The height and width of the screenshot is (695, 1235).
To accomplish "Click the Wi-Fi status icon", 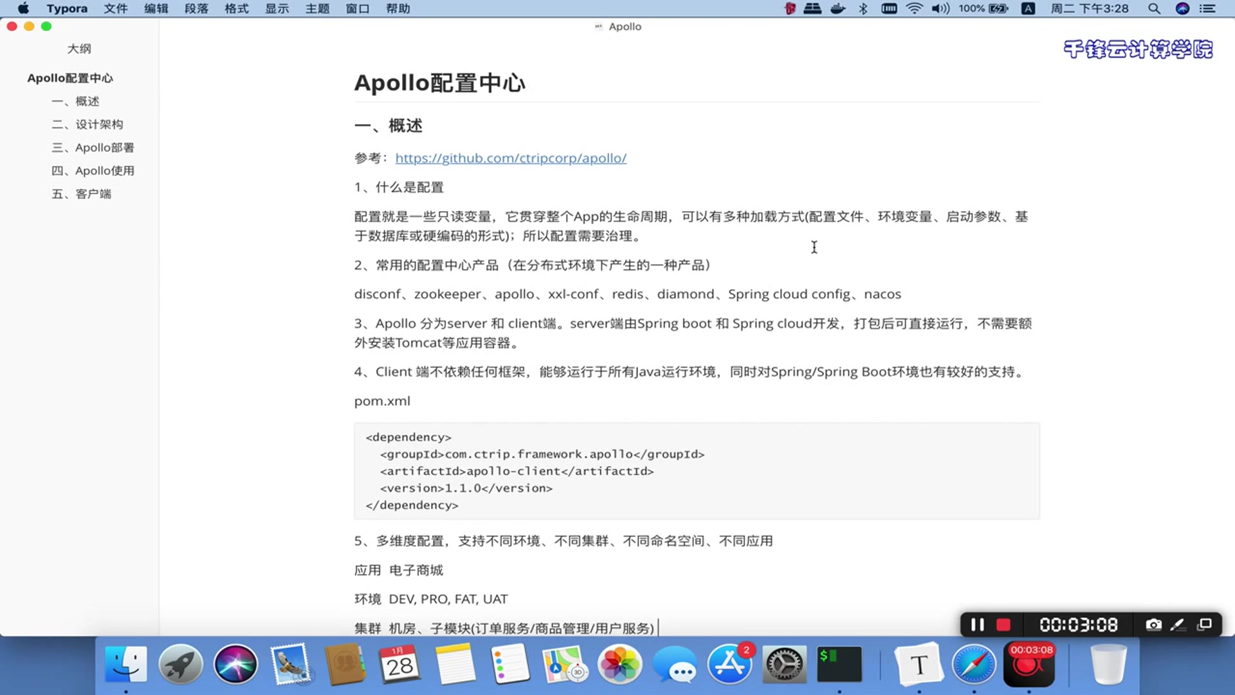I will pos(914,8).
